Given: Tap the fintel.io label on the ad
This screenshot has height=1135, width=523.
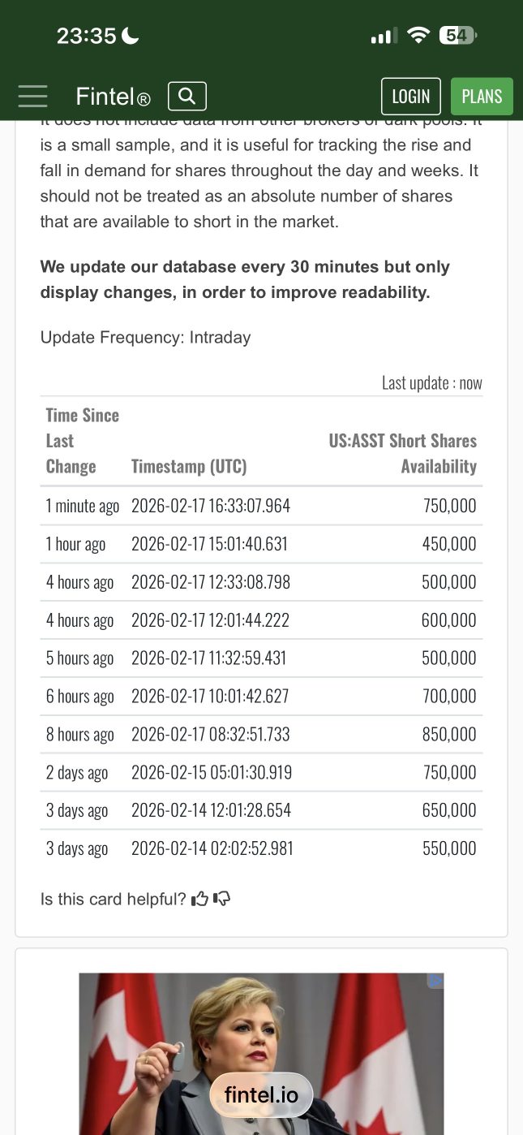Looking at the screenshot, I should (x=261, y=1095).
